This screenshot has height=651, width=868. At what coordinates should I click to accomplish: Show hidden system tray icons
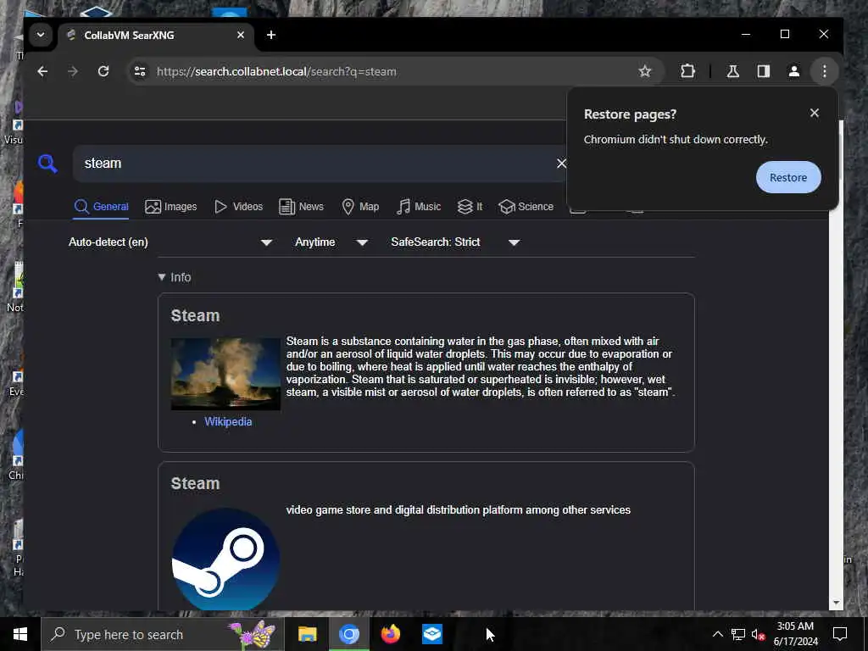pos(717,634)
